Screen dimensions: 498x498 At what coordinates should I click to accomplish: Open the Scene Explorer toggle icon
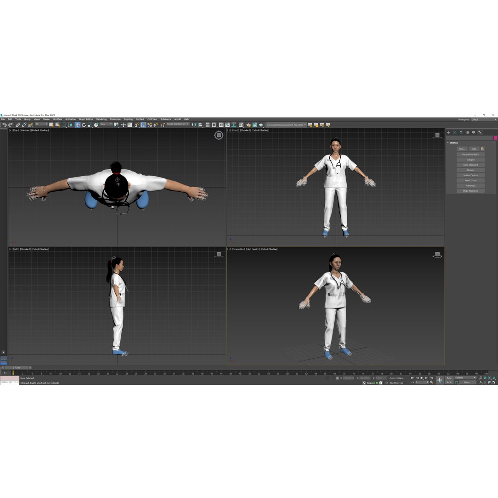pos(207,125)
